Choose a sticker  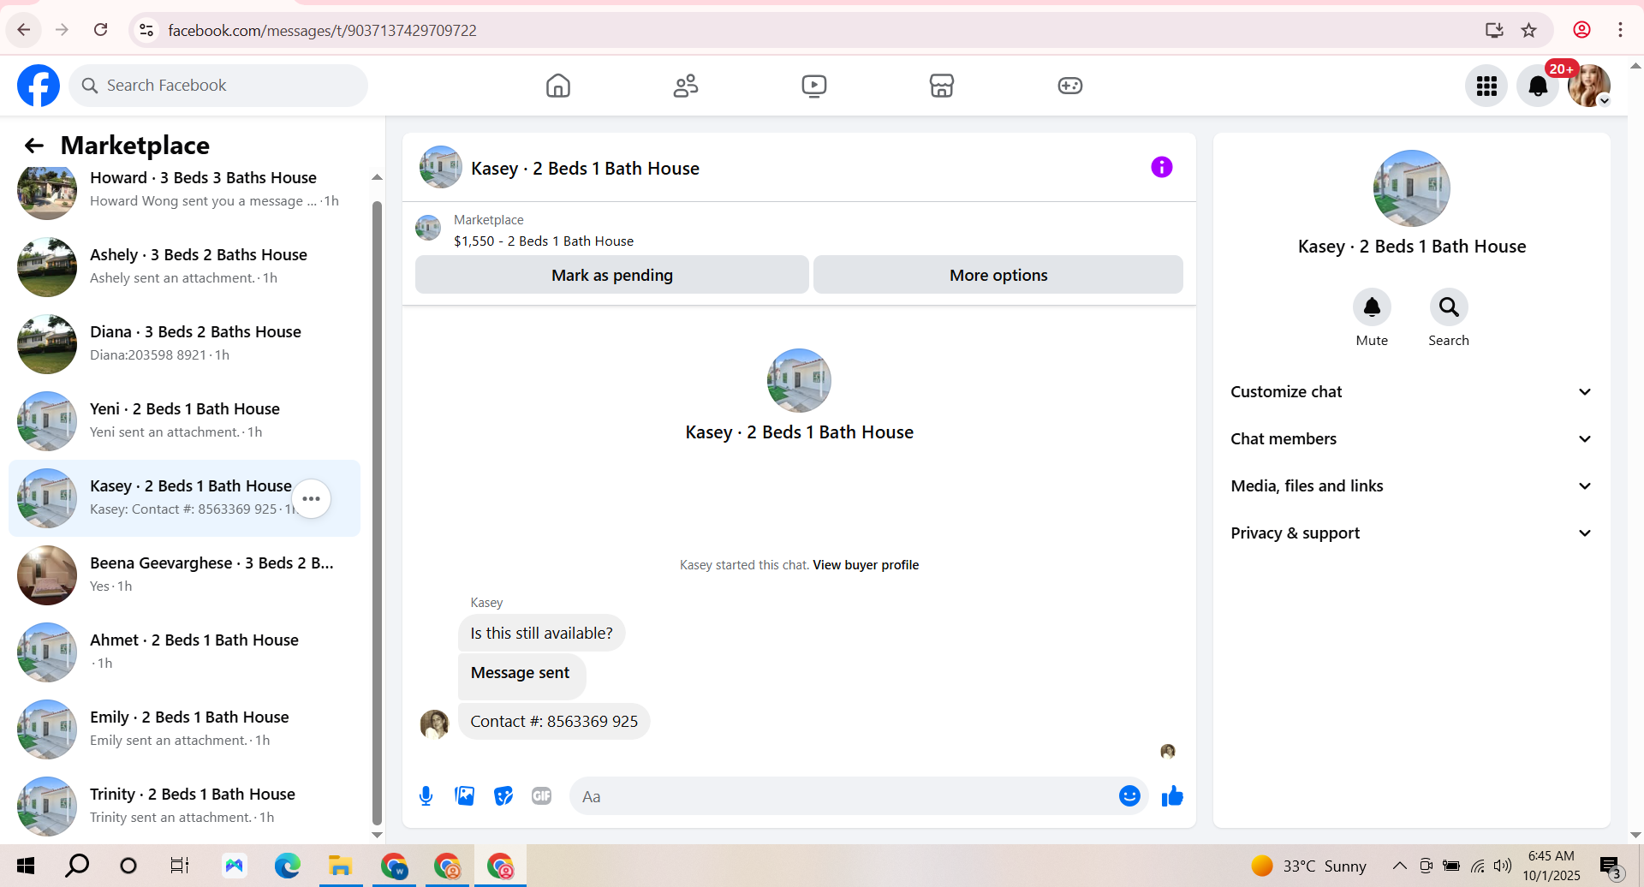(x=503, y=796)
